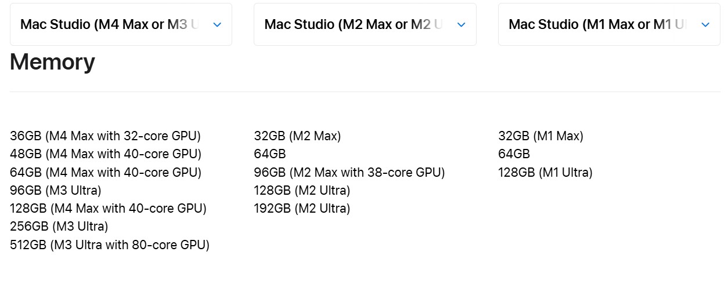Click the 64GB M4 Max 40-core GPU entry

[106, 172]
